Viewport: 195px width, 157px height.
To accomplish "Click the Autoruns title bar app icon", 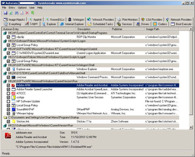I will [3, 3].
